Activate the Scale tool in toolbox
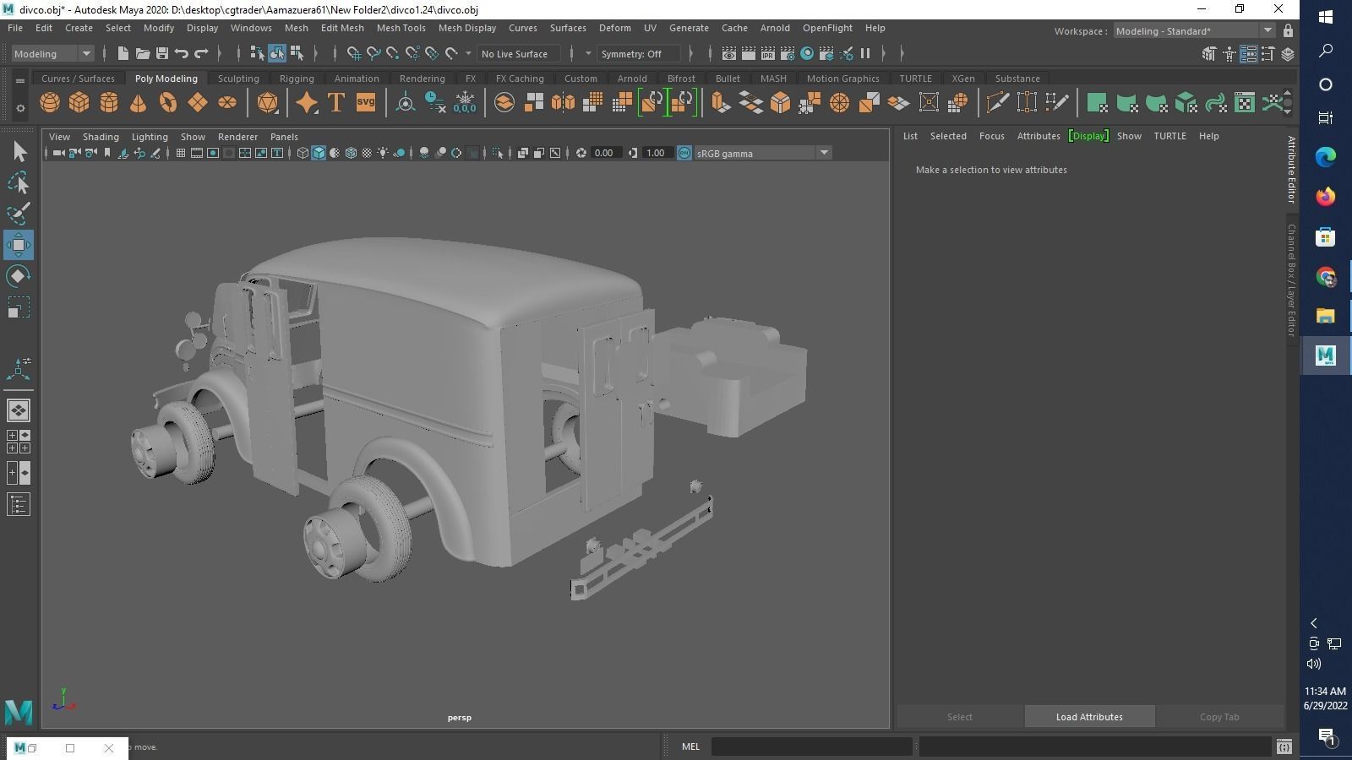 point(19,307)
